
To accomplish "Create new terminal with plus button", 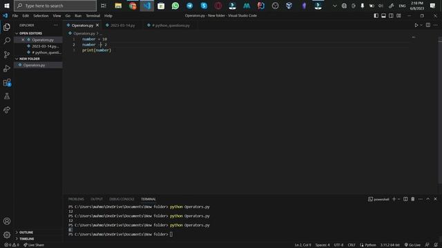I will click(x=394, y=199).
